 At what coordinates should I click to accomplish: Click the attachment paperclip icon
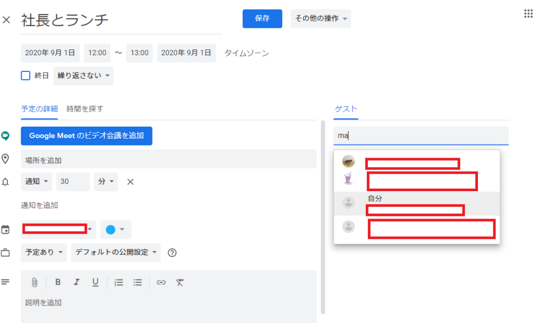point(35,283)
